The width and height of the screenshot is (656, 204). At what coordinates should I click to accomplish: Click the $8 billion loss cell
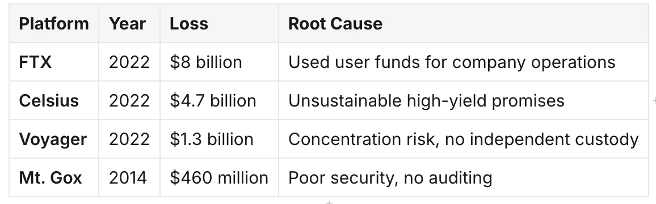(219, 62)
